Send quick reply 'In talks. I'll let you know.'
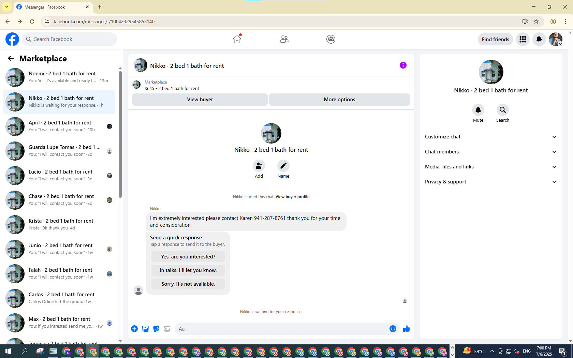Screen dimensions: 573x358 click(188, 270)
